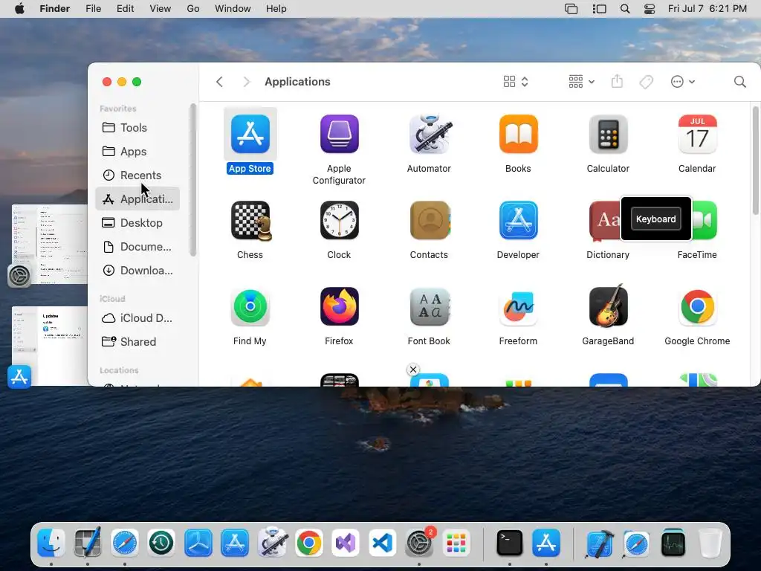Select Shared in the sidebar
The image size is (761, 571).
(x=137, y=341)
